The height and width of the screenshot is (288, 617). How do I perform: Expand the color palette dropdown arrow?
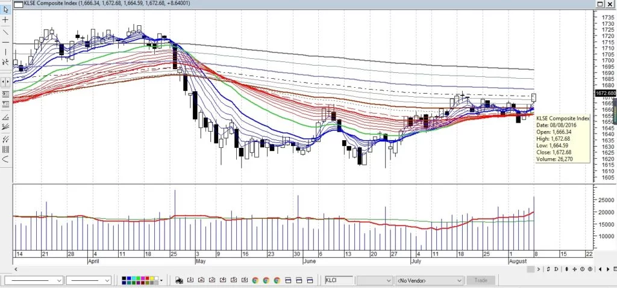(161, 281)
